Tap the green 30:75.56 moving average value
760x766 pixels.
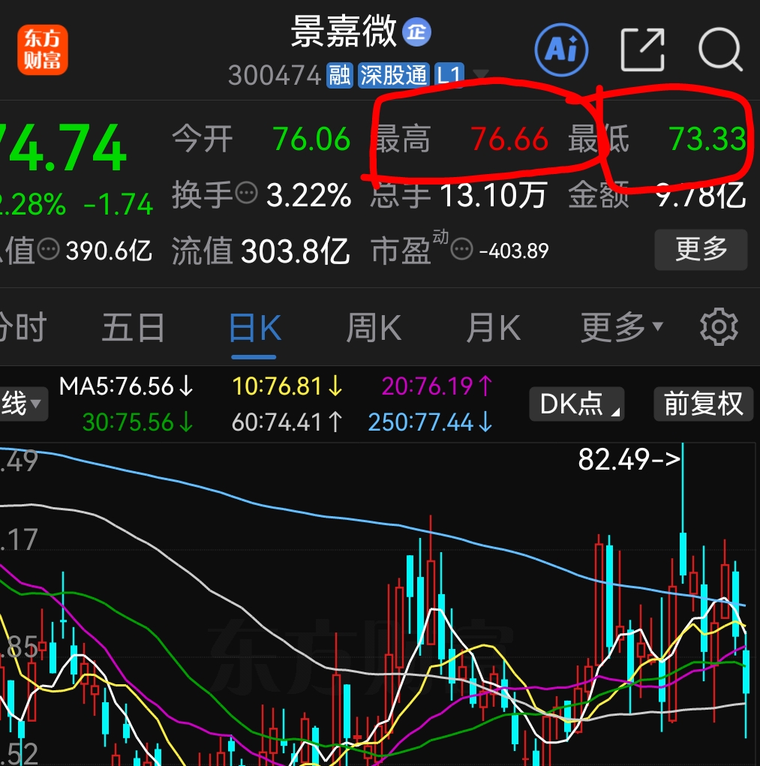[138, 422]
